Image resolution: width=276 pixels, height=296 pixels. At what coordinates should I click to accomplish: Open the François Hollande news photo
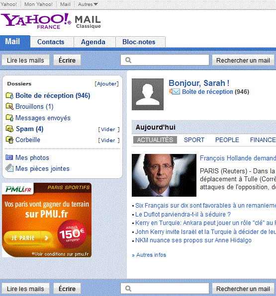tap(164, 175)
